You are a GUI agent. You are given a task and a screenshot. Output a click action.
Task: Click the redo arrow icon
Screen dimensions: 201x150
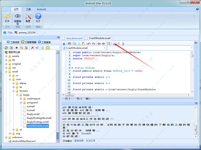94,44
